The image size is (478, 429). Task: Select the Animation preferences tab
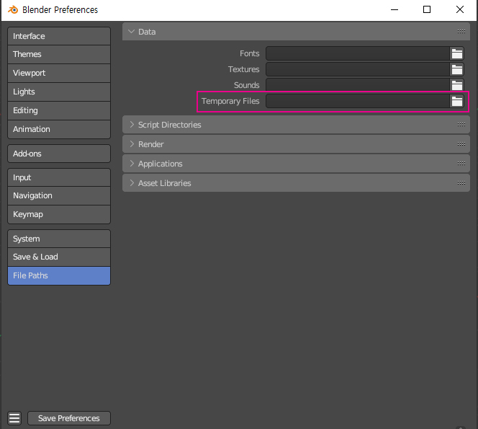[59, 129]
